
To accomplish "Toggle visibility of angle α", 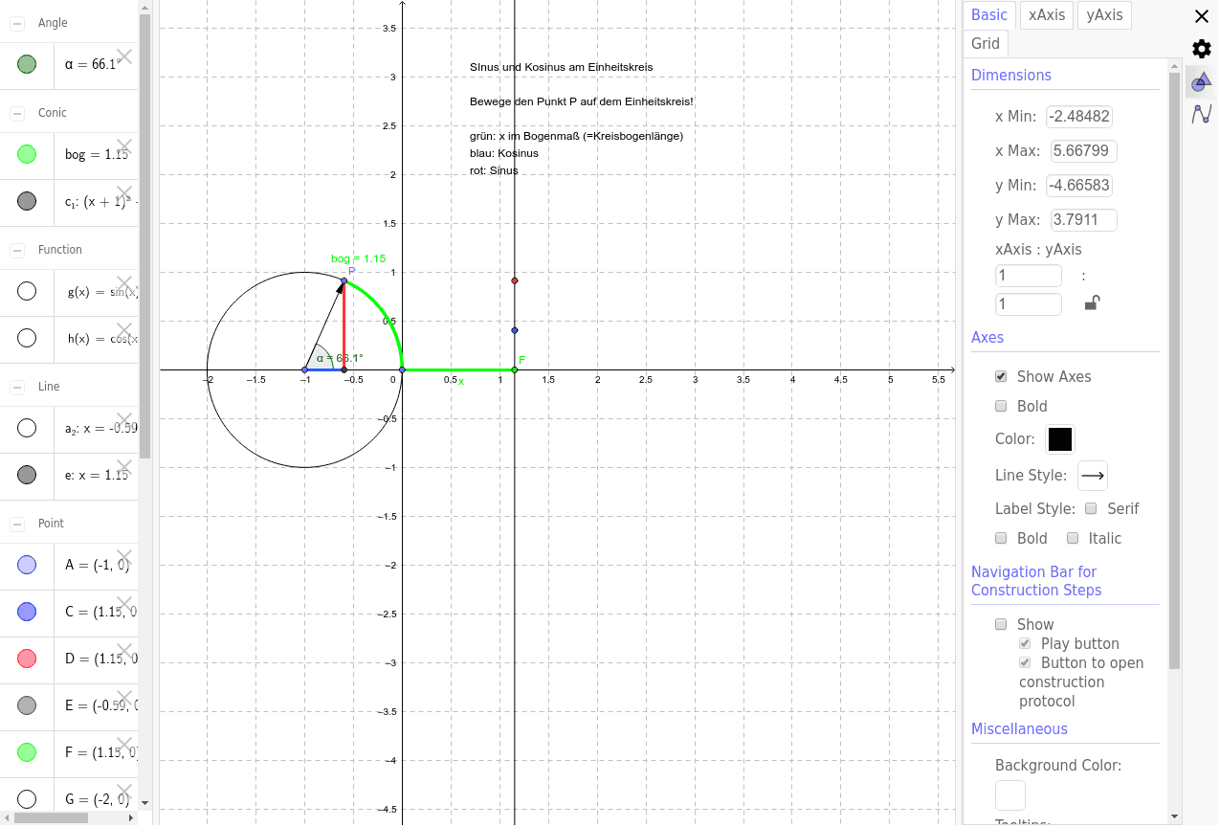I will pos(27,64).
